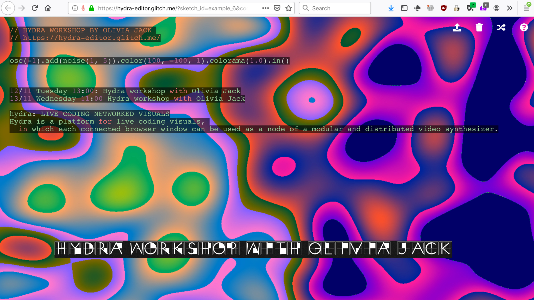Click the hydra-editor.glitch.me address bar URL
The width and height of the screenshot is (534, 300).
172,8
